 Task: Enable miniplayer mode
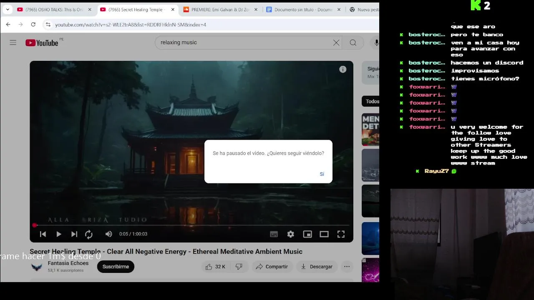coord(307,234)
